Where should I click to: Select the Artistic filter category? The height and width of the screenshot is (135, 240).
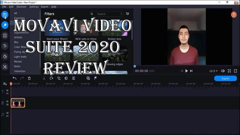pos(18,37)
